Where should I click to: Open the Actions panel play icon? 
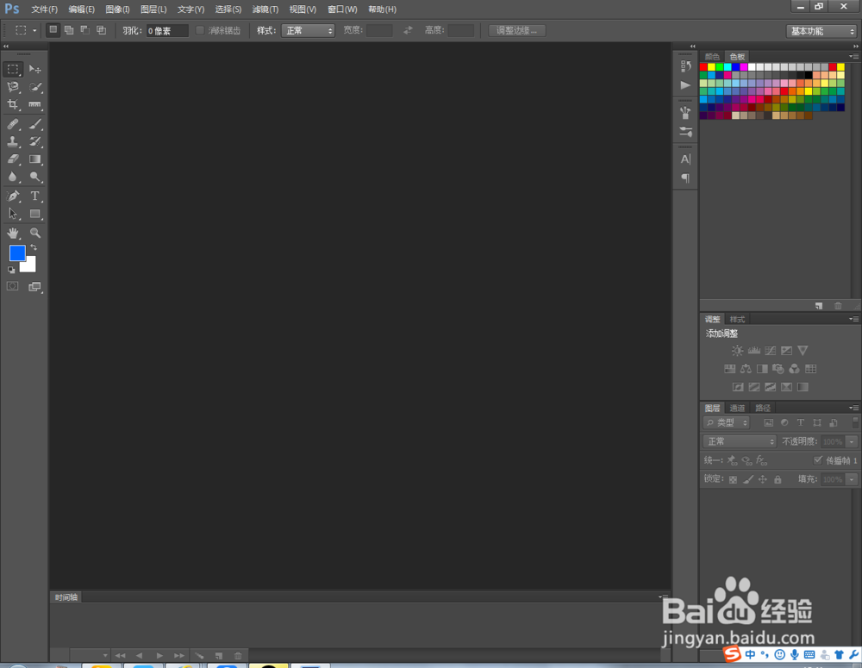point(685,85)
